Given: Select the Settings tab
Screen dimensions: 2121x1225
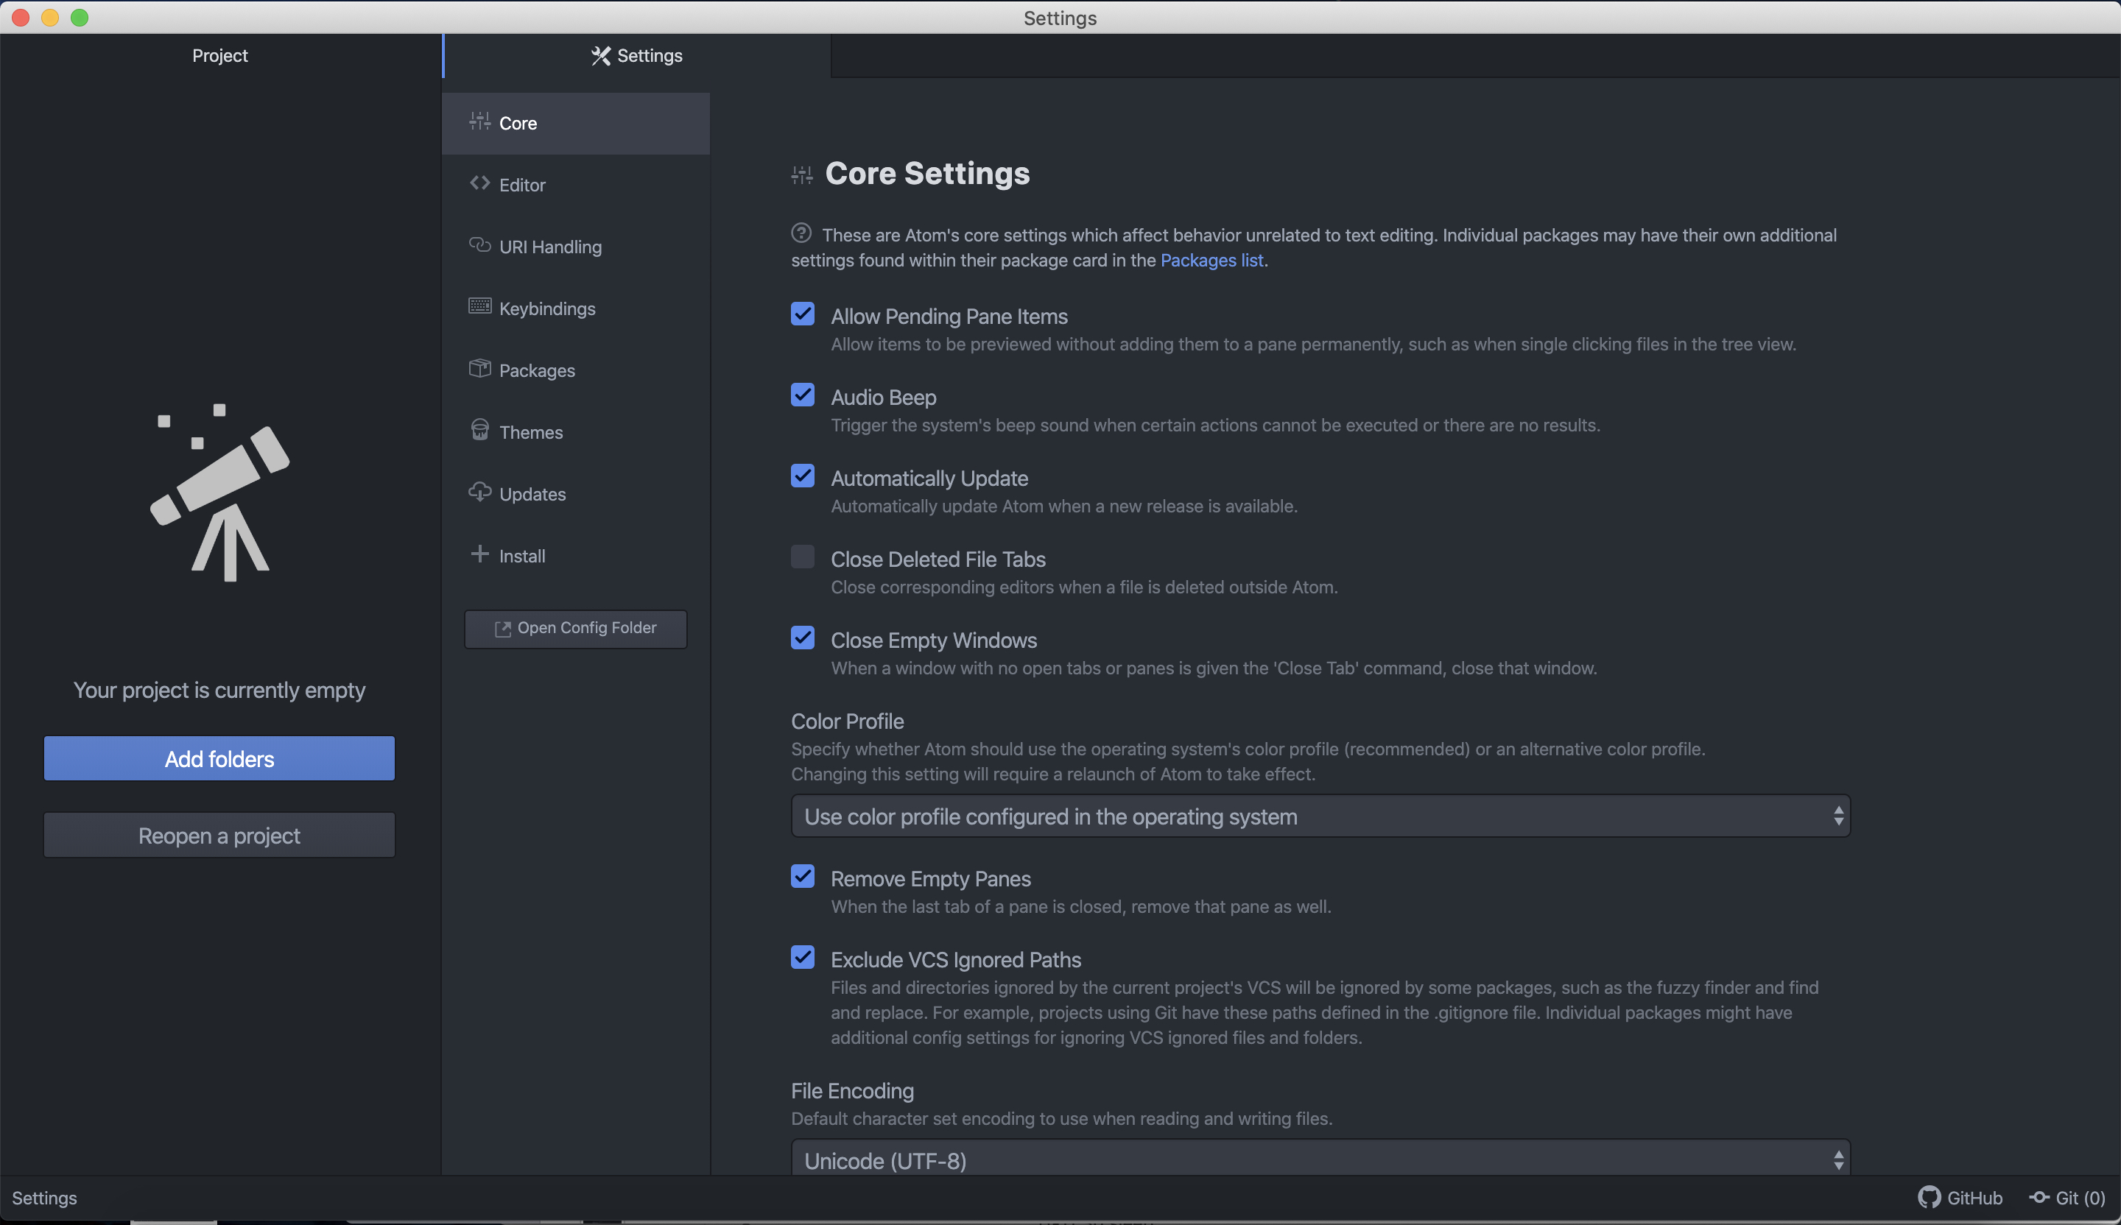Looking at the screenshot, I should 637,55.
